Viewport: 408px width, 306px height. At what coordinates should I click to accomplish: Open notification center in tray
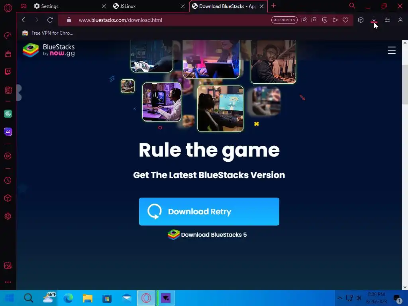pos(397,299)
